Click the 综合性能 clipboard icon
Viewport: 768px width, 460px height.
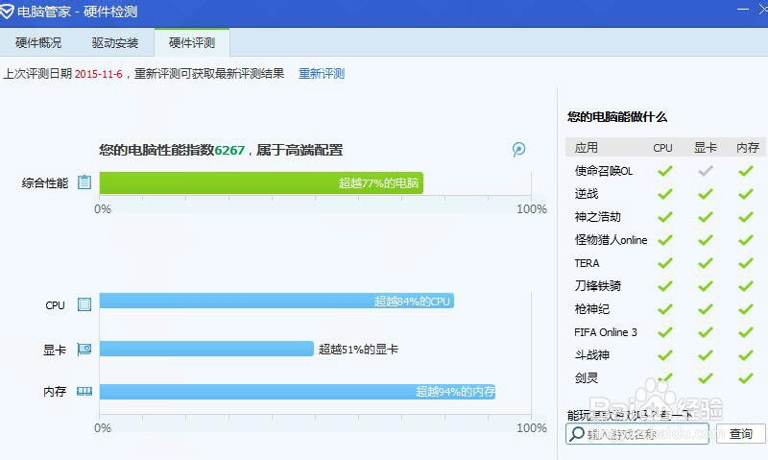pos(84,182)
